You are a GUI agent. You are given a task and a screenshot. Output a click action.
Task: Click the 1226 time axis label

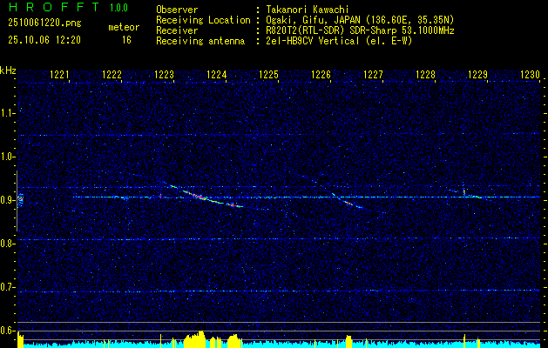321,75
